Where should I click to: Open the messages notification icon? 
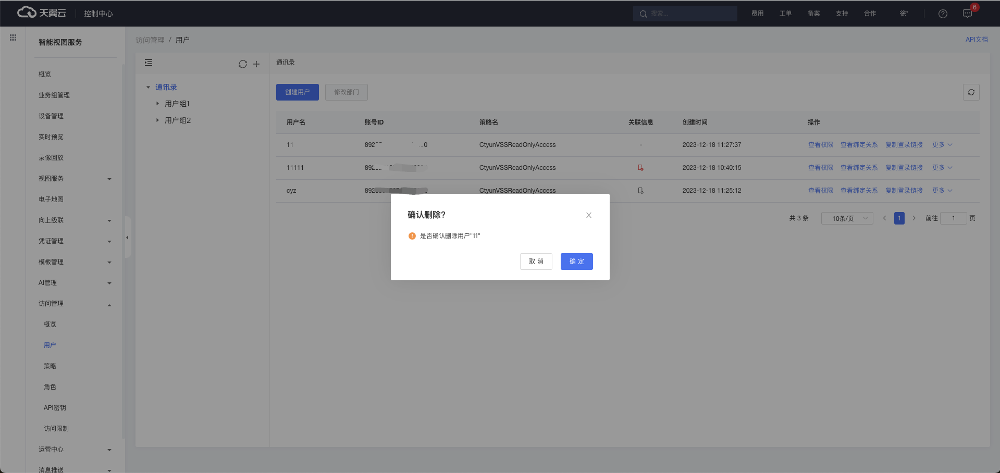coord(967,14)
